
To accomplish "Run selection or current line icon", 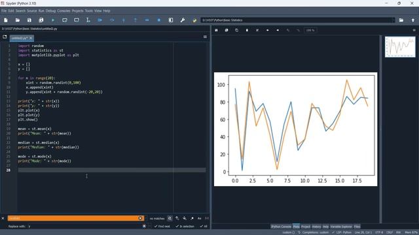I will pyautogui.click(x=88, y=20).
